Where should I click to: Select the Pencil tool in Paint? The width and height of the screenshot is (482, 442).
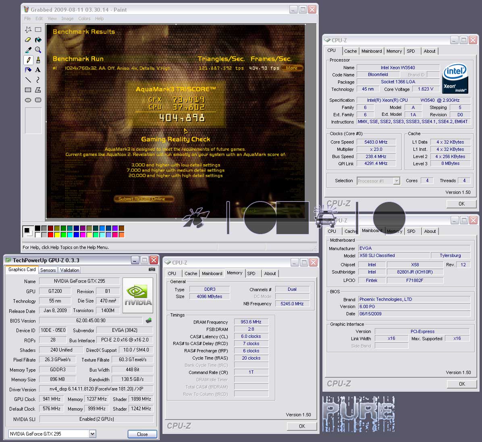(x=28, y=60)
